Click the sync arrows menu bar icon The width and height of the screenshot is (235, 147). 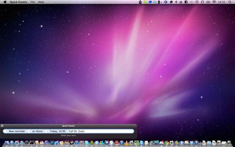tap(202, 2)
